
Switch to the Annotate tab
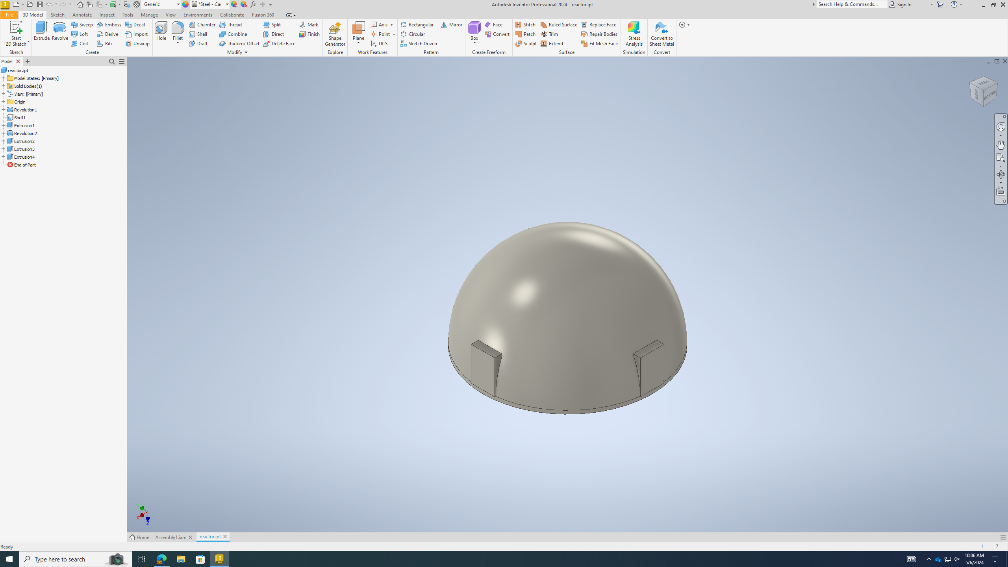[82, 15]
